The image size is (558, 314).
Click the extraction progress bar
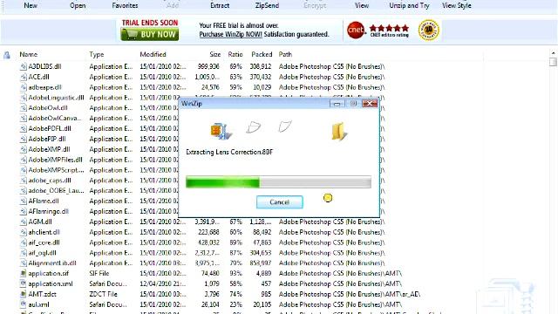pos(278,182)
